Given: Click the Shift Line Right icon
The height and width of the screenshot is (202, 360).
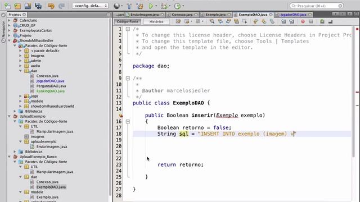Looking at the screenshot, I should coord(291,21).
